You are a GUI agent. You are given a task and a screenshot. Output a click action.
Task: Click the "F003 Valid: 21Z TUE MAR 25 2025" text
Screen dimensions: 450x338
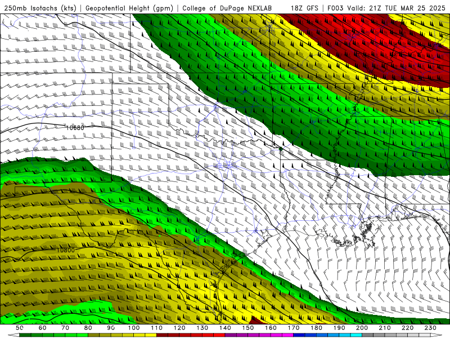(386, 8)
